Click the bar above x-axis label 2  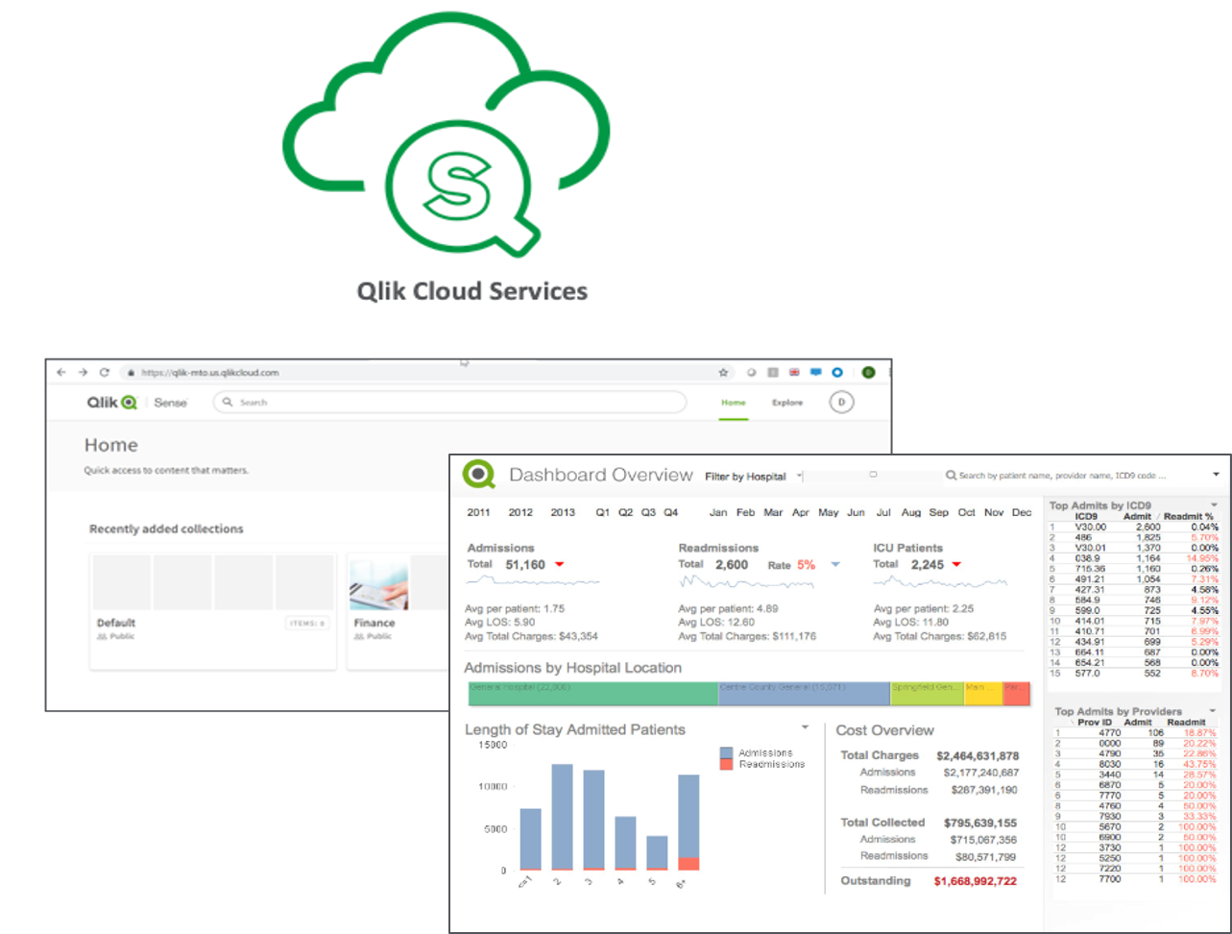click(x=562, y=818)
